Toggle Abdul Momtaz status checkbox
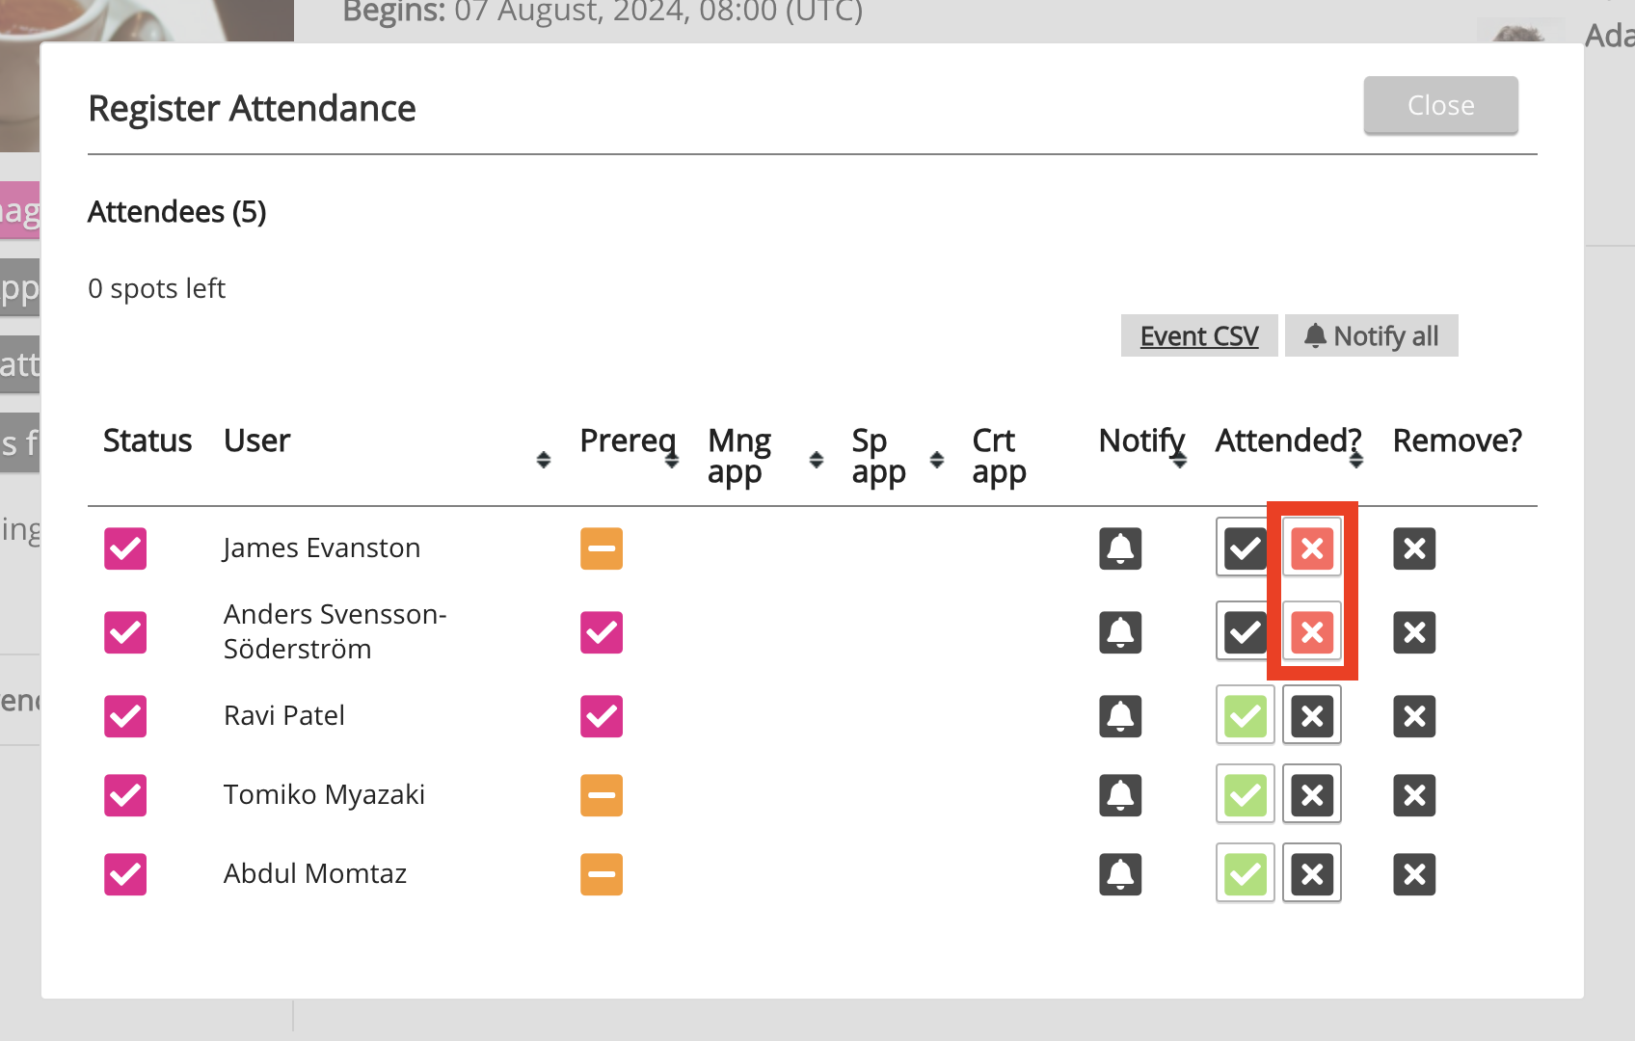Image resolution: width=1635 pixels, height=1041 pixels. click(125, 874)
